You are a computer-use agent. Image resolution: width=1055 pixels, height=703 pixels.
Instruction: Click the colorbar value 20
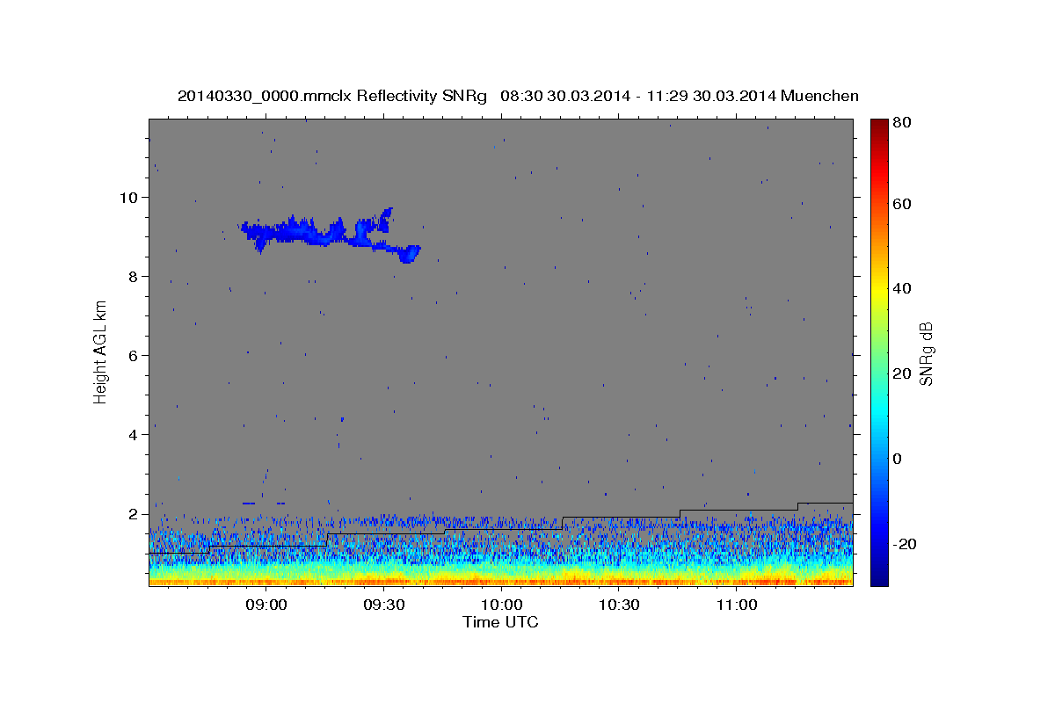901,373
